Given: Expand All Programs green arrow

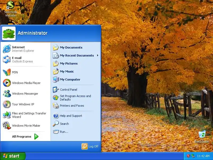Looking at the screenshot, I should click(36, 137).
